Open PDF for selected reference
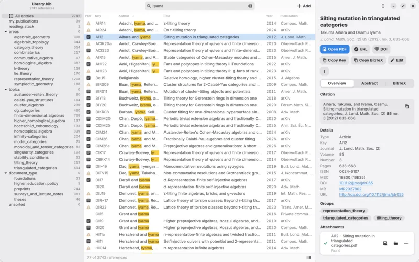Screen dimensions: 419x262 [x=335, y=49]
